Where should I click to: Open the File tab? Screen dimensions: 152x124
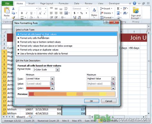[x=7, y=4]
